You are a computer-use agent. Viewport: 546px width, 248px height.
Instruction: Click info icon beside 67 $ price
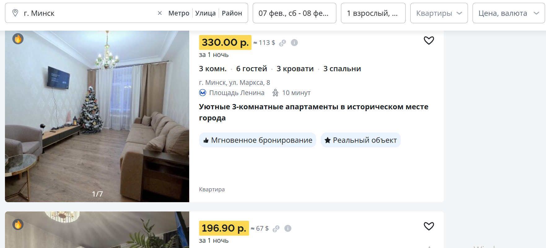click(x=288, y=228)
